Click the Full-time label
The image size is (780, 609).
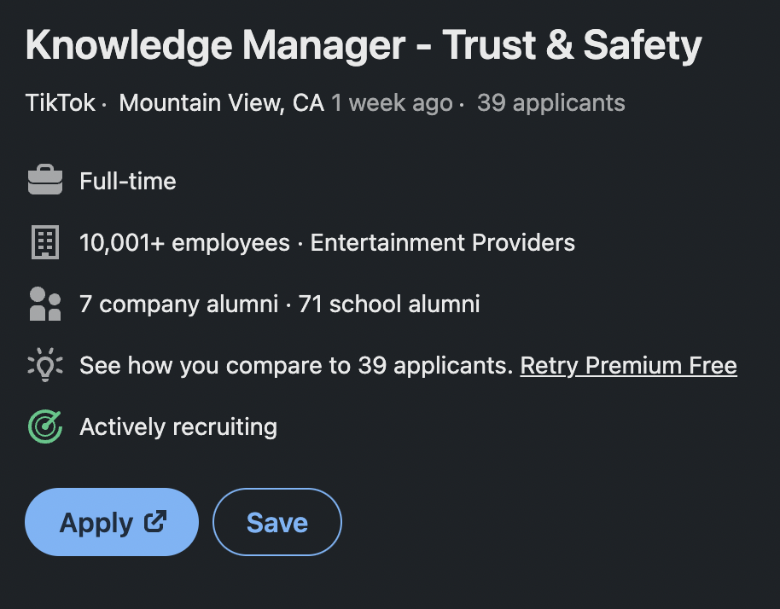[x=128, y=181]
